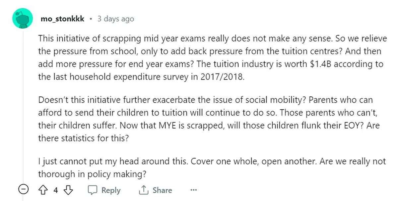
Task: Click the Share upload arrow icon
Action: [143, 190]
